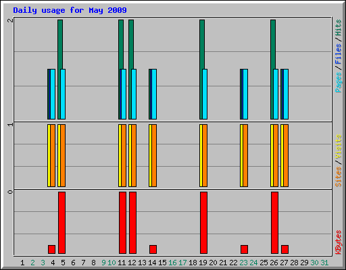Click day label "19" on the x-axis
This screenshot has width=346, height=270.
tap(203, 263)
